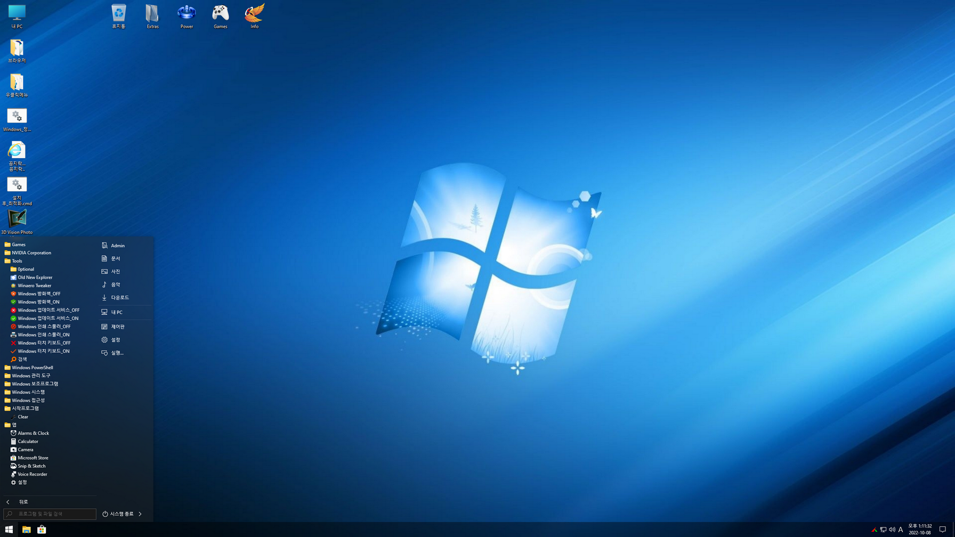Open the Extras desktop icon
The width and height of the screenshot is (955, 537).
tap(152, 17)
